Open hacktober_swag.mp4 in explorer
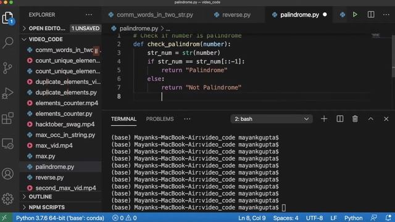The height and width of the screenshot is (222, 395). pyautogui.click(x=60, y=124)
